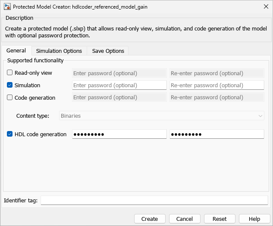Click the HDL code generation password field
The width and height of the screenshot is (273, 226).
coord(119,134)
